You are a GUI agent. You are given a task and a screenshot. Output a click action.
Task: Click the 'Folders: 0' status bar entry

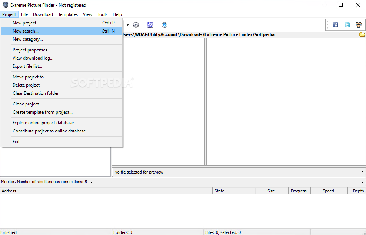point(123,232)
